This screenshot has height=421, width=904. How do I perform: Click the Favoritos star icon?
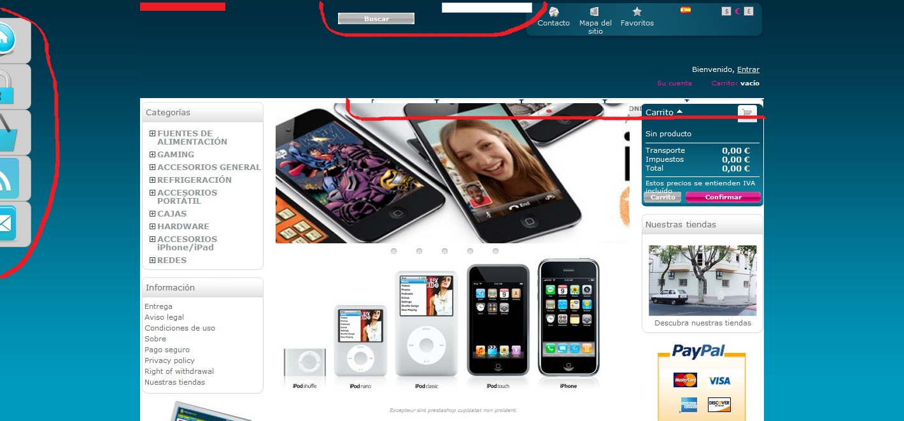tap(637, 11)
